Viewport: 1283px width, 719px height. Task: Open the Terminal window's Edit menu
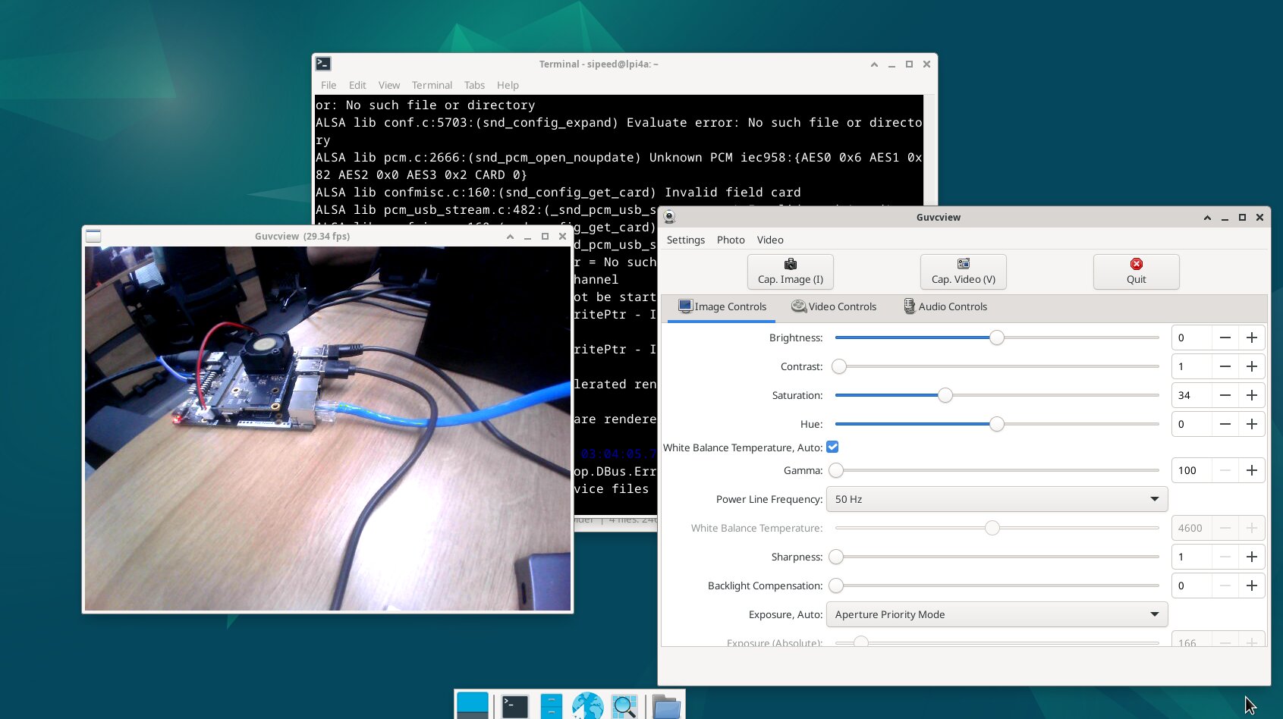pyautogui.click(x=357, y=85)
